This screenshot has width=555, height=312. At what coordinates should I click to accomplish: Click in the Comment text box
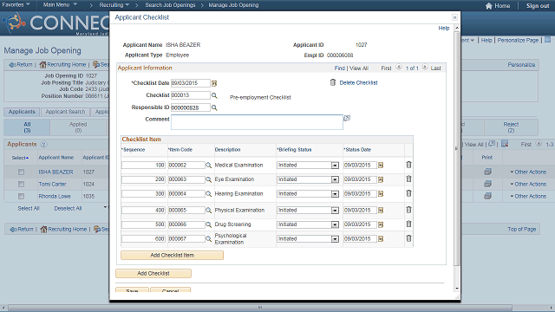tap(257, 122)
